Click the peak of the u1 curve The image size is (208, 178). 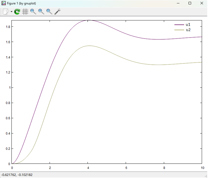[x=89, y=20]
